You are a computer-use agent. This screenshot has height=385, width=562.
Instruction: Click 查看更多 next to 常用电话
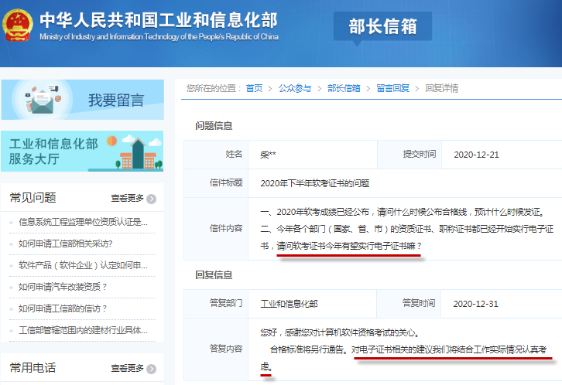tap(127, 368)
